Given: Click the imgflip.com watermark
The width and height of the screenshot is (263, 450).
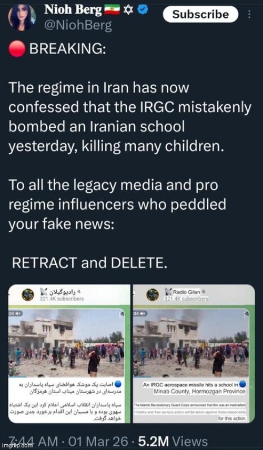Looking at the screenshot, I should coord(16,446).
